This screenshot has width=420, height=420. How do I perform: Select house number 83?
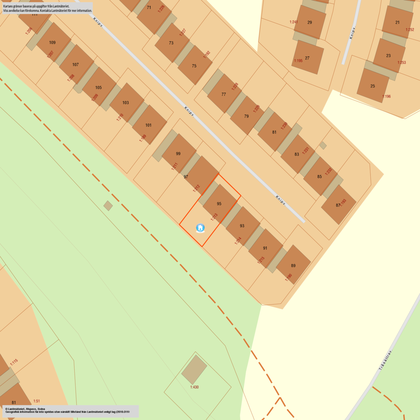click(x=297, y=154)
